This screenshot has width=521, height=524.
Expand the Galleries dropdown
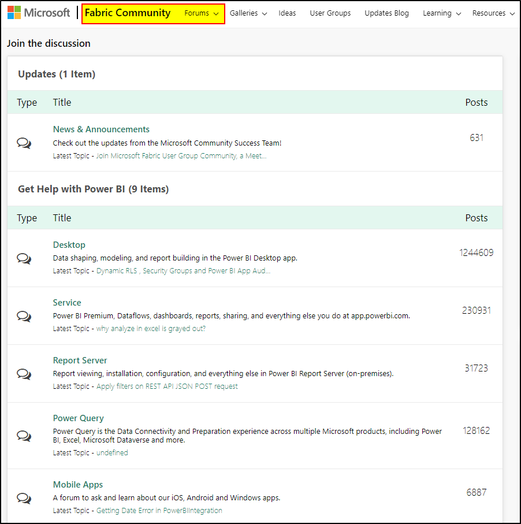[248, 13]
